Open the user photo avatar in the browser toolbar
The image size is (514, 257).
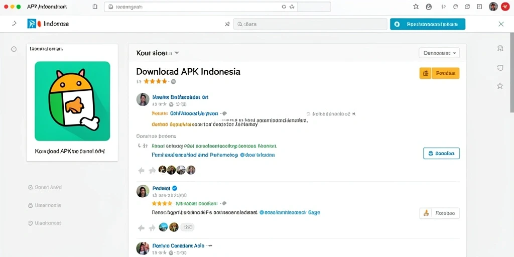tap(493, 7)
